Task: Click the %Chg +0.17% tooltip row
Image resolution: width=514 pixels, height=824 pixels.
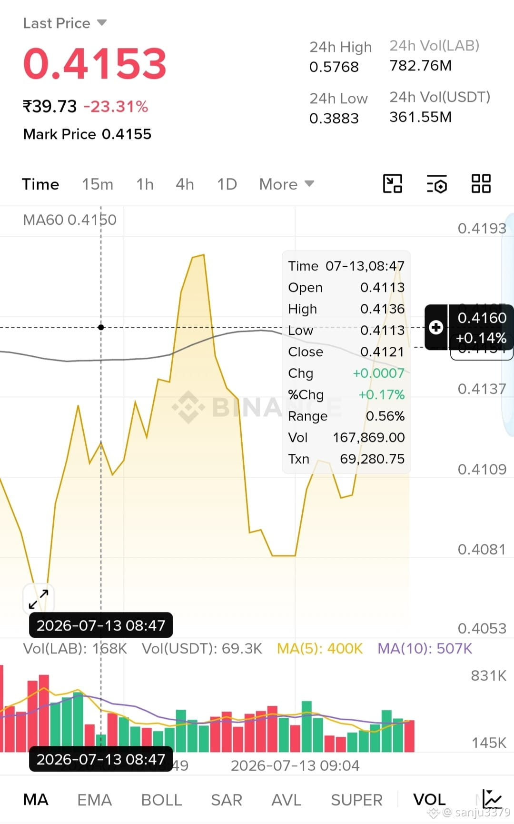Action: click(x=346, y=394)
